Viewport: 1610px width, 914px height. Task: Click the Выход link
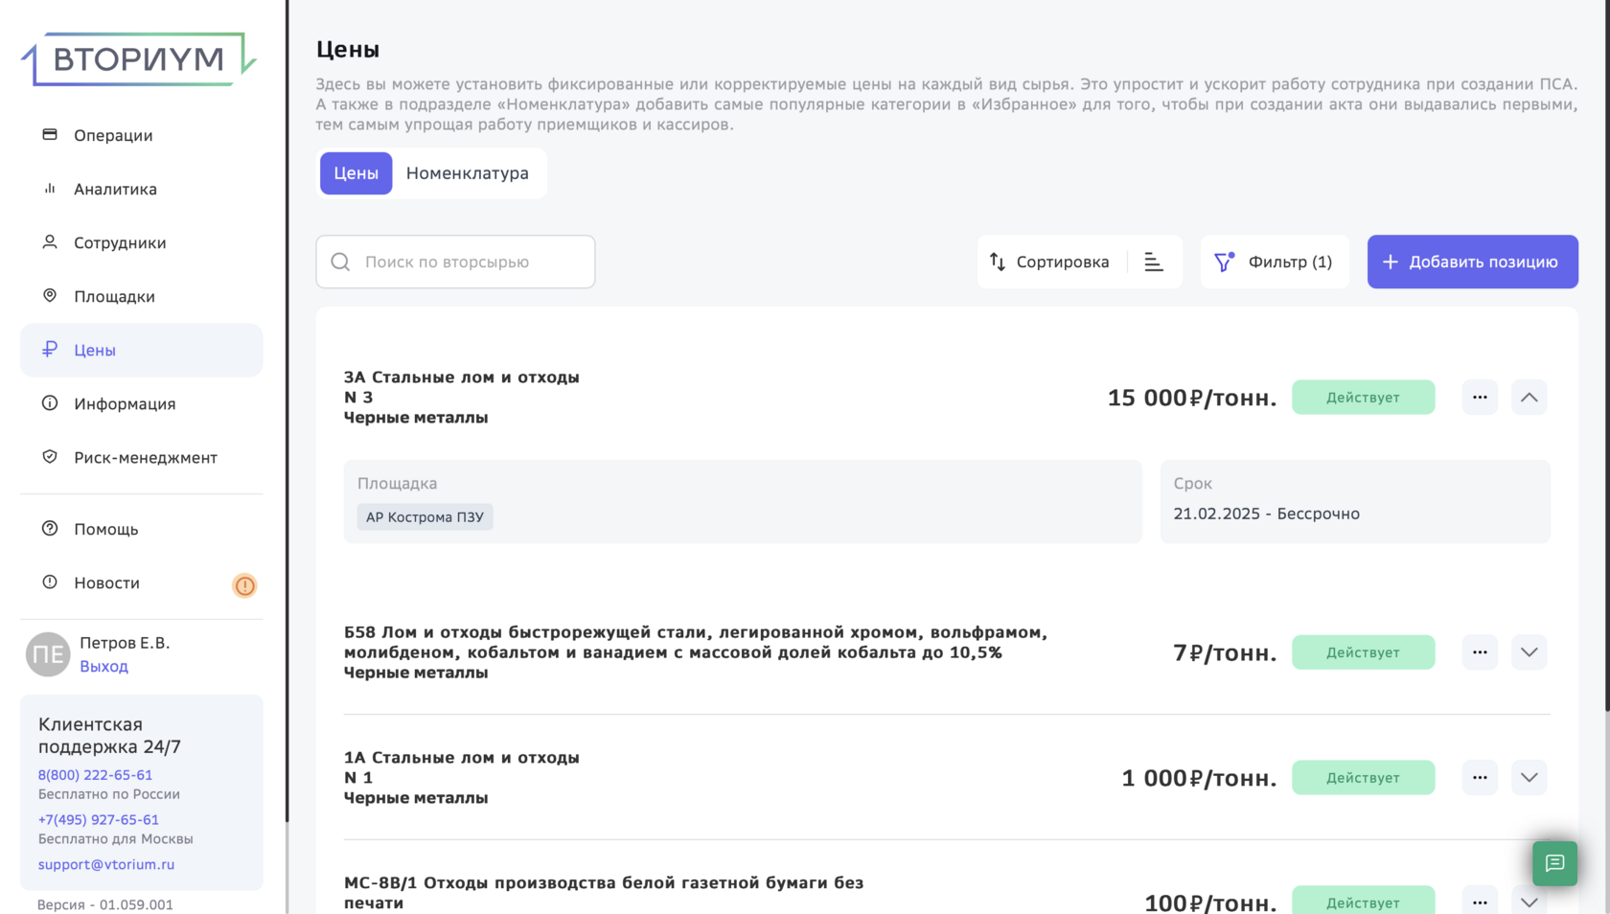click(x=103, y=667)
